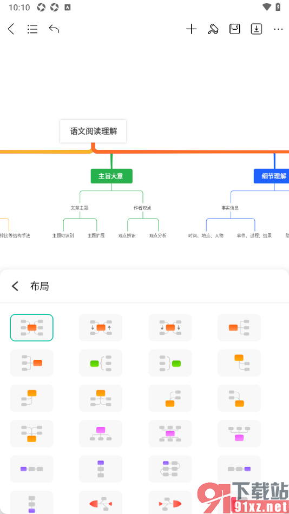Save the mind map with floppy icon
The image size is (289, 514).
point(234,29)
